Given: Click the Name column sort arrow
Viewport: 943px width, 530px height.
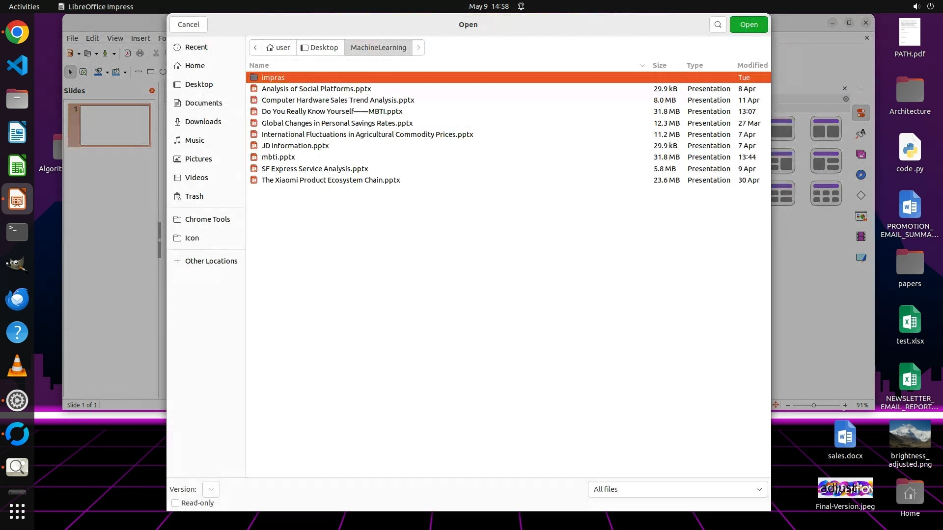Looking at the screenshot, I should point(642,65).
